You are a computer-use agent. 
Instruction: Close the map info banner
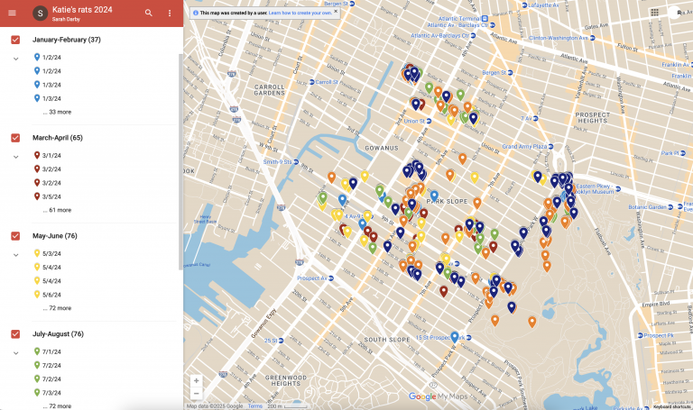pyautogui.click(x=336, y=12)
